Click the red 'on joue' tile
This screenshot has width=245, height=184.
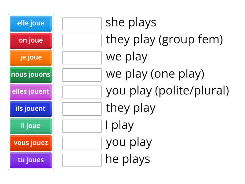click(x=31, y=40)
